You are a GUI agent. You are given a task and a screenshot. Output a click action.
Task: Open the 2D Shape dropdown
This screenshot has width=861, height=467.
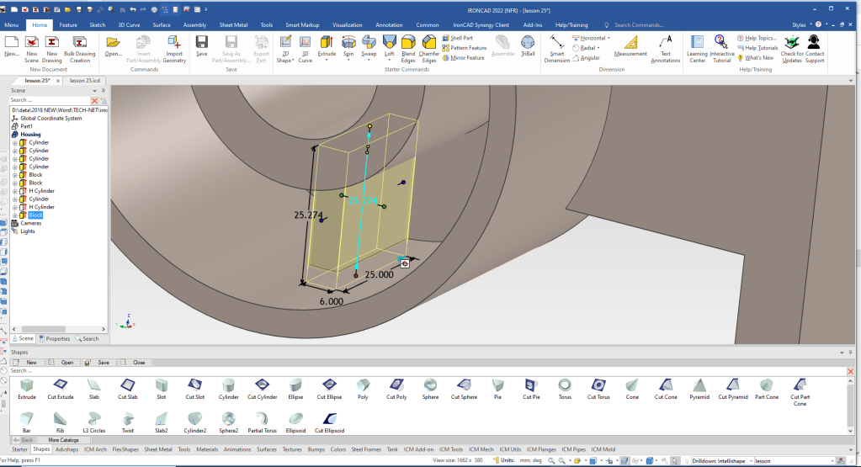(x=295, y=61)
